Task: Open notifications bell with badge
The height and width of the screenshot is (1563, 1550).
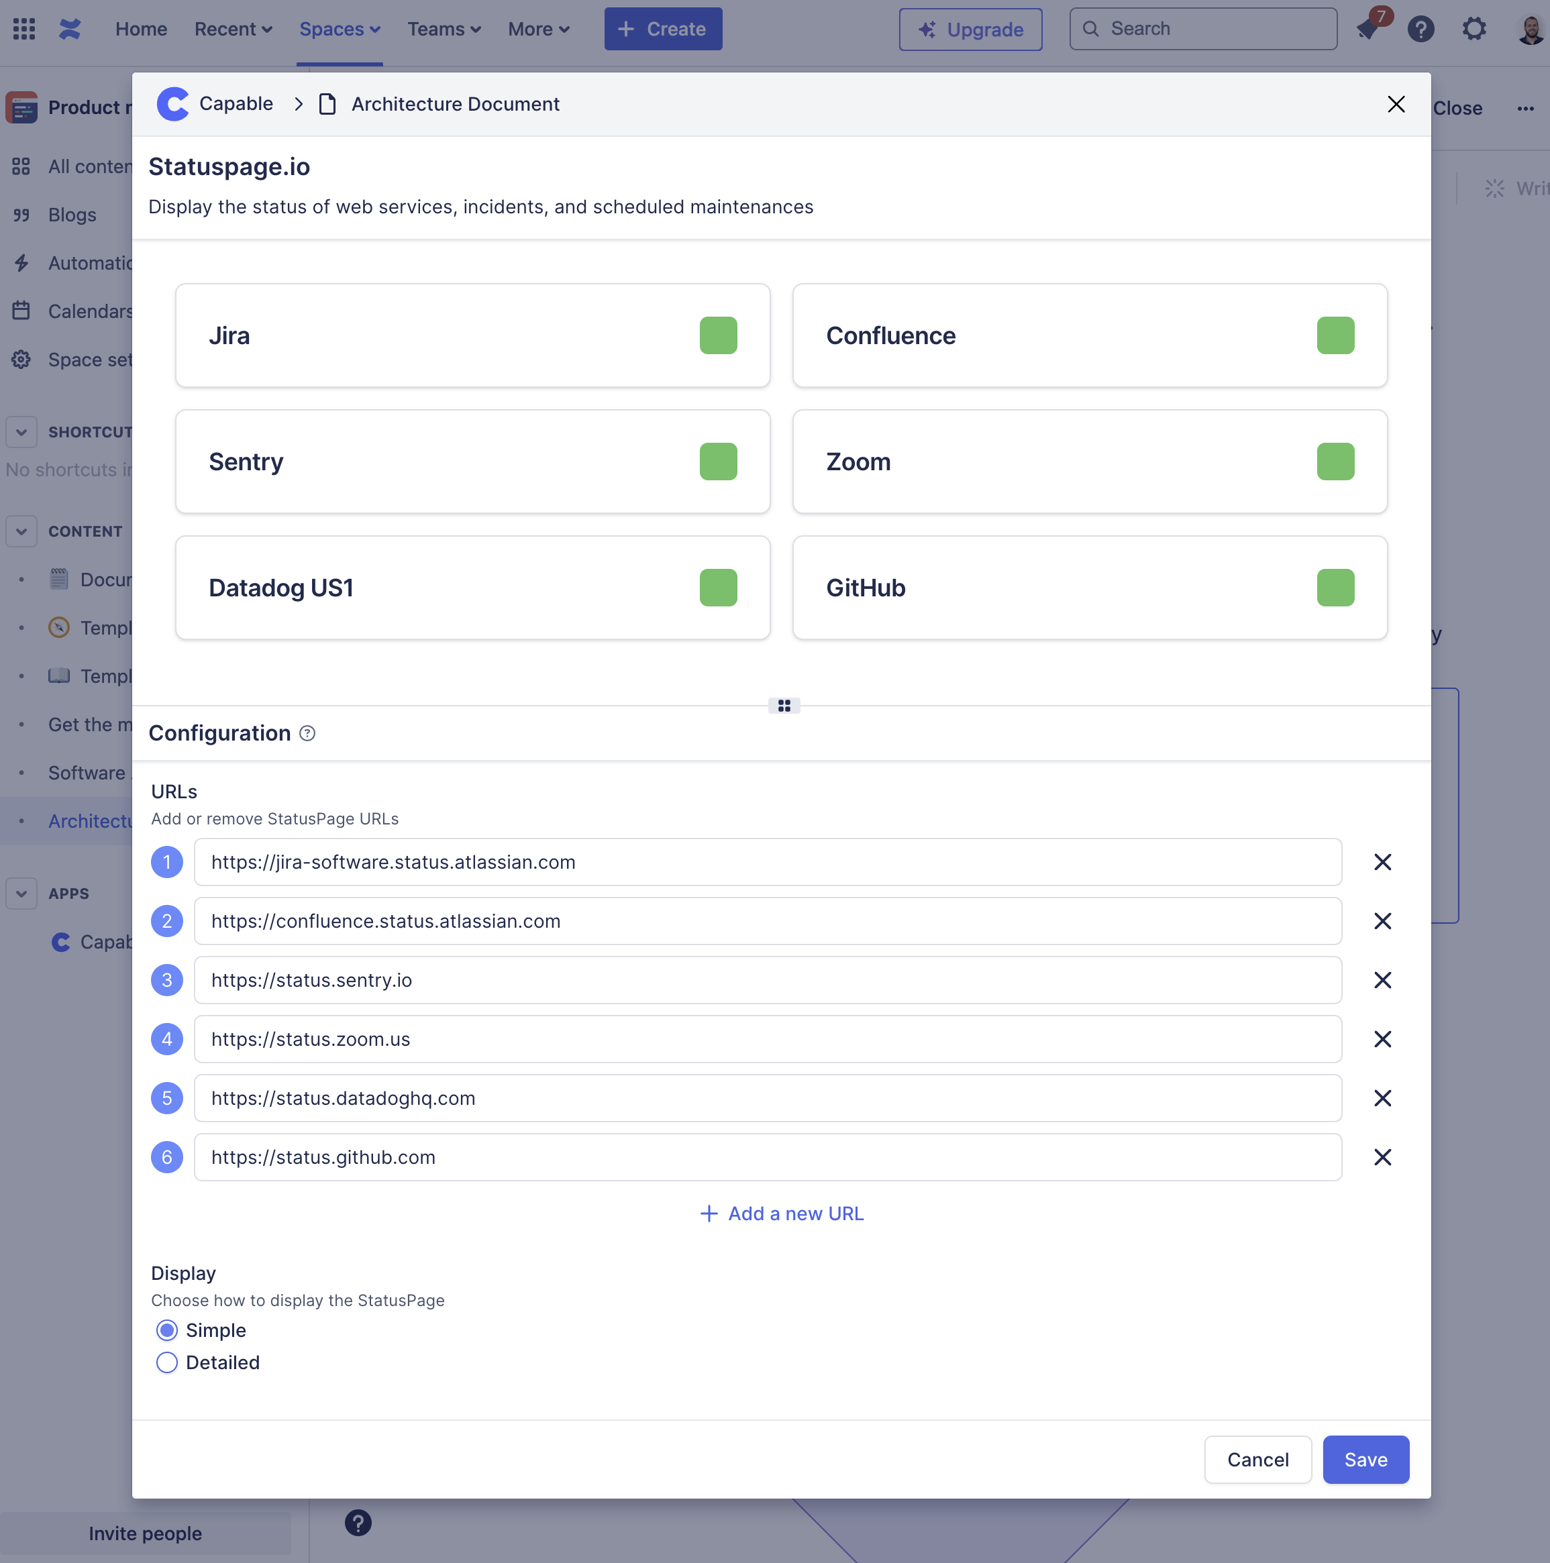Action: pos(1367,29)
